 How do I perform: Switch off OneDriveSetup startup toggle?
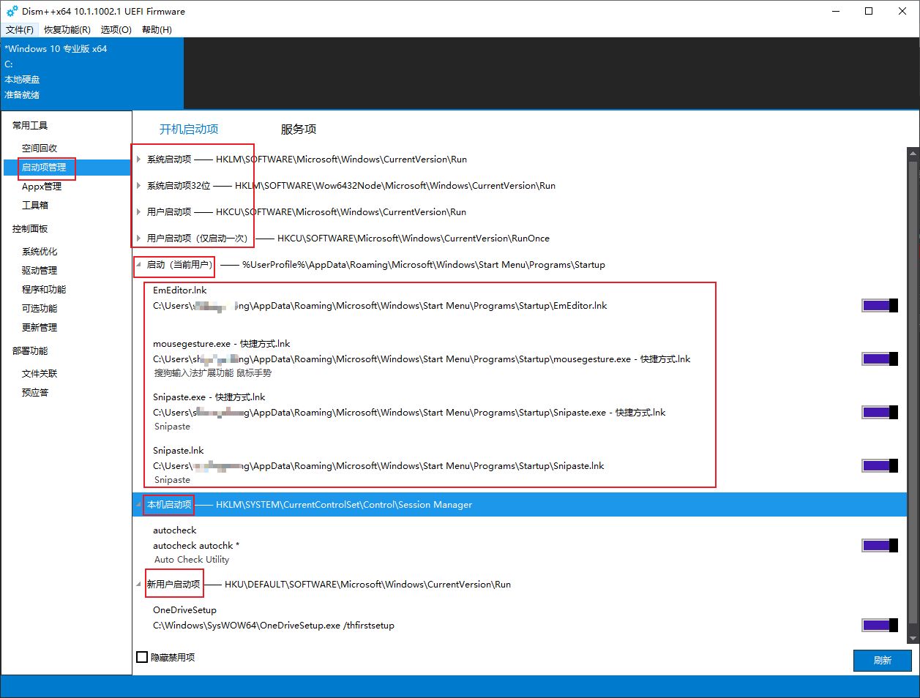879,626
